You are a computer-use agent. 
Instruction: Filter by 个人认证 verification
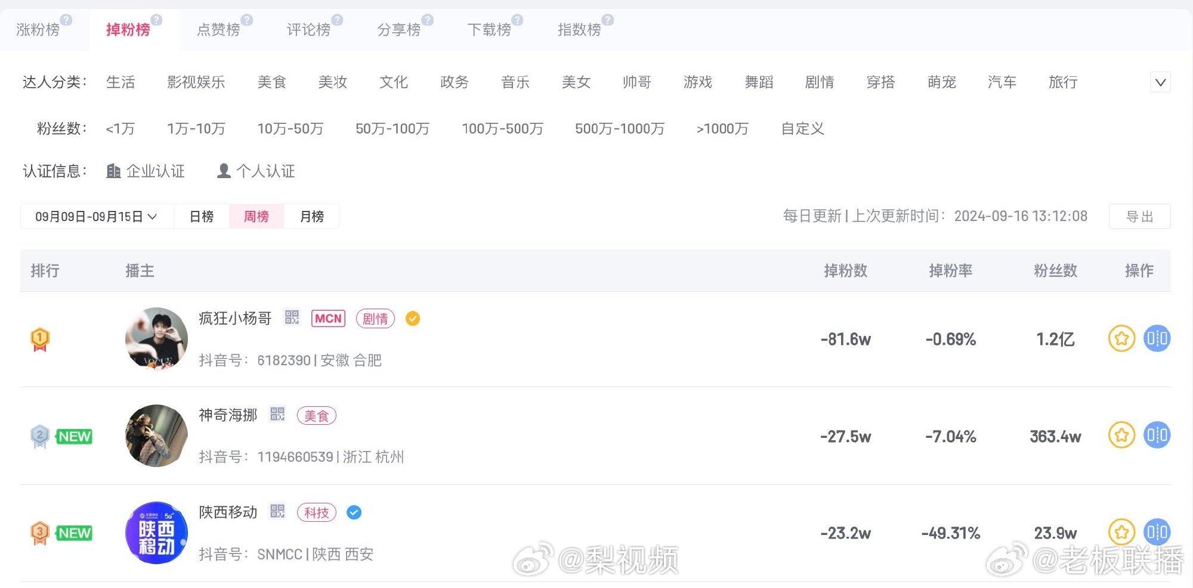pos(256,172)
